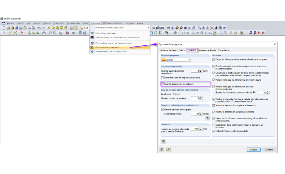Print using the printer toolbar icon
This screenshot has height=174, width=285.
tap(29, 28)
